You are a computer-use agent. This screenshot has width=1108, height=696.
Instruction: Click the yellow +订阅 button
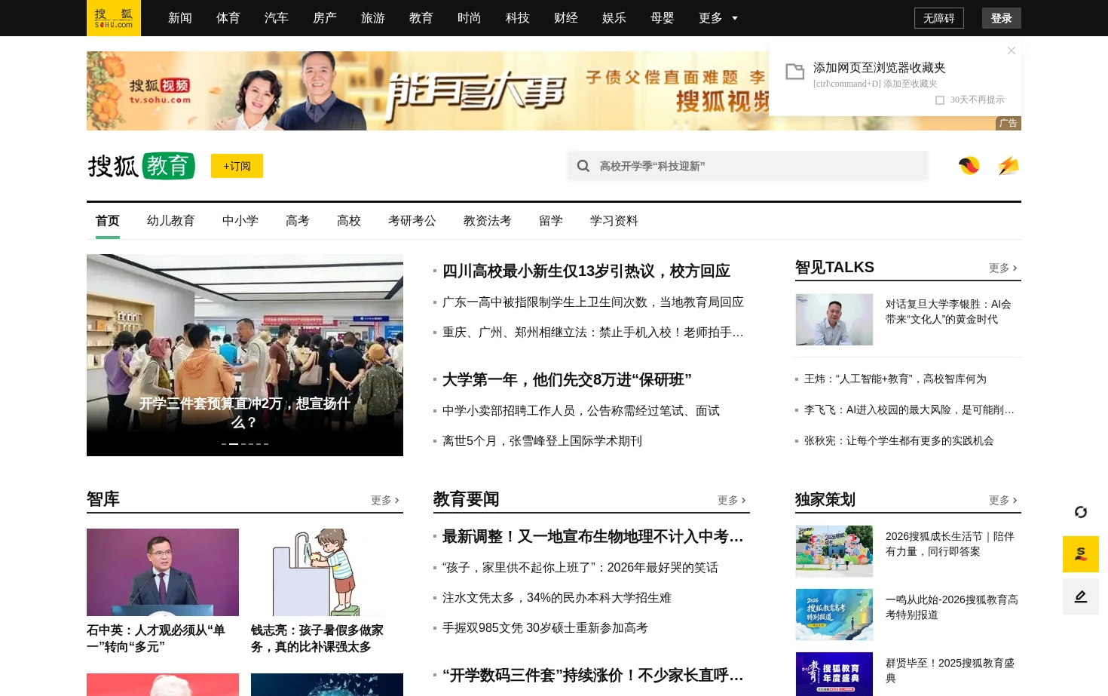[237, 166]
